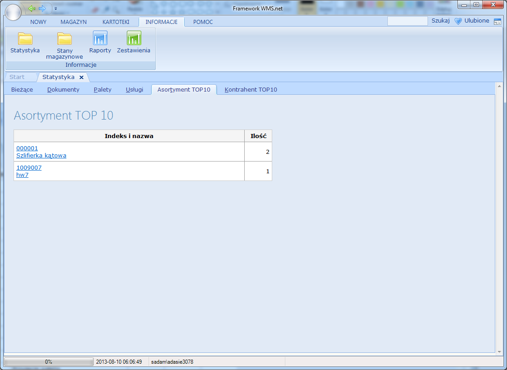
Task: Click the green back arrow
Action: click(x=31, y=9)
